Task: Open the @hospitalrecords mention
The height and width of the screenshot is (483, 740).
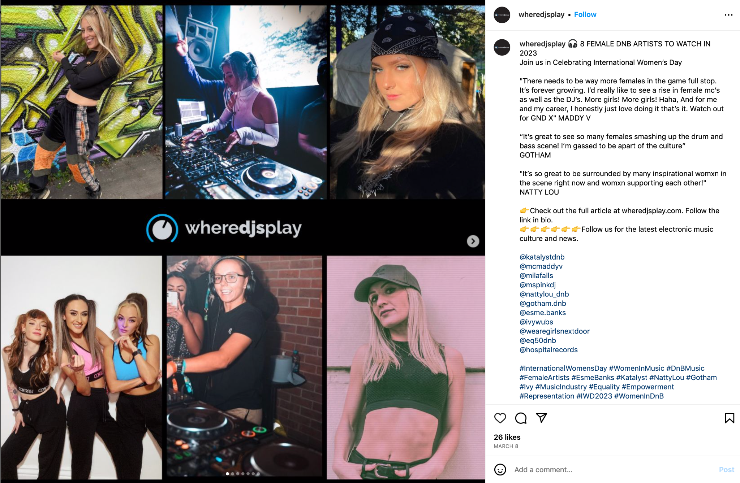Action: pyautogui.click(x=548, y=350)
